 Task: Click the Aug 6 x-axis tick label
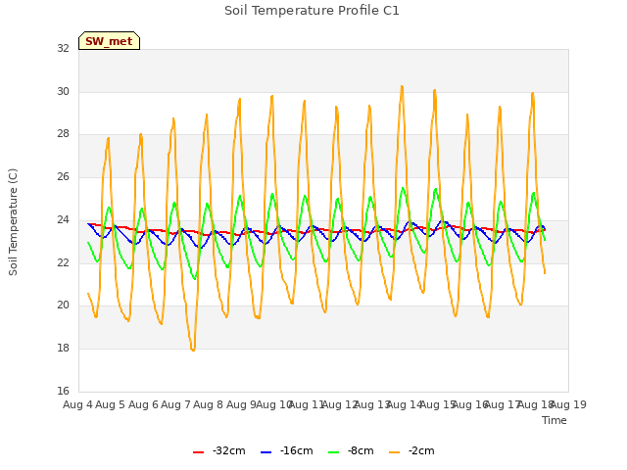(x=143, y=404)
